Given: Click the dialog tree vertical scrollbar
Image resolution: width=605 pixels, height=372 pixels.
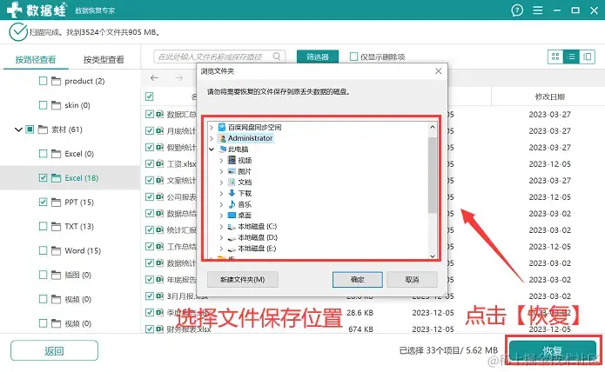Looking at the screenshot, I should [x=432, y=175].
